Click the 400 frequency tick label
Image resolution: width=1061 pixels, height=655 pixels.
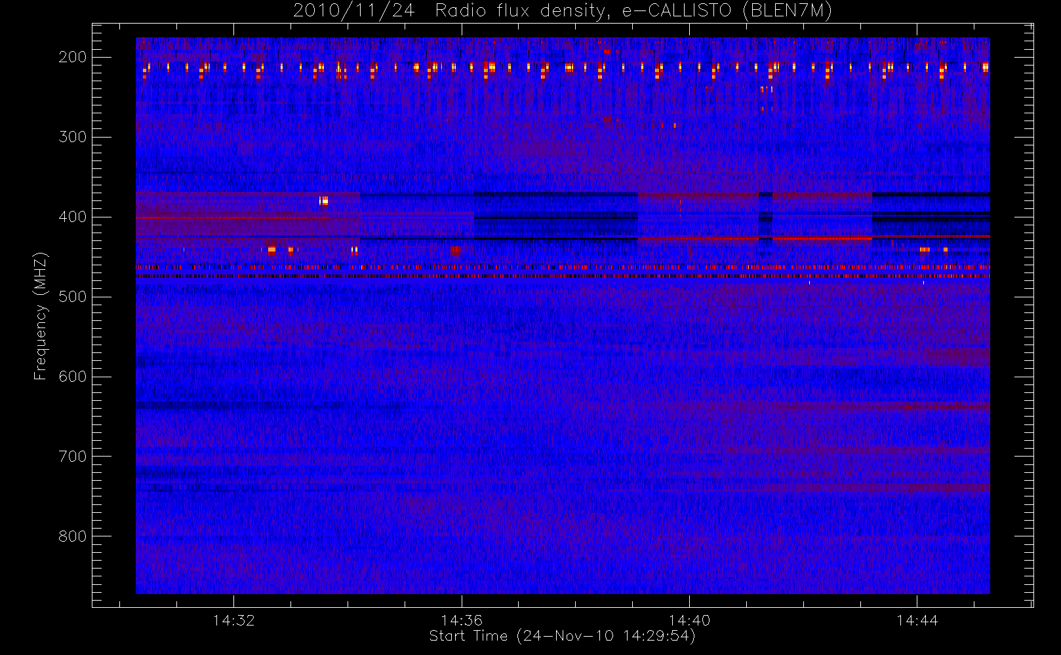pyautogui.click(x=72, y=217)
